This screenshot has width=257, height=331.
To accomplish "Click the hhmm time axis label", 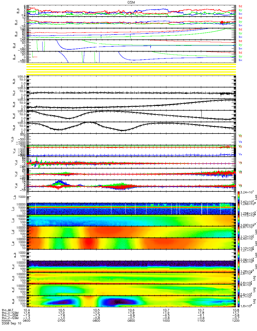I will coord(6,321).
